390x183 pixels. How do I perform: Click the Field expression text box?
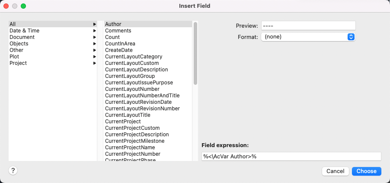[x=291, y=156]
